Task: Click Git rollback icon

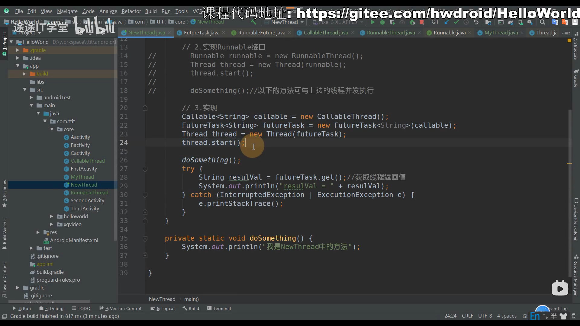Action: click(476, 22)
